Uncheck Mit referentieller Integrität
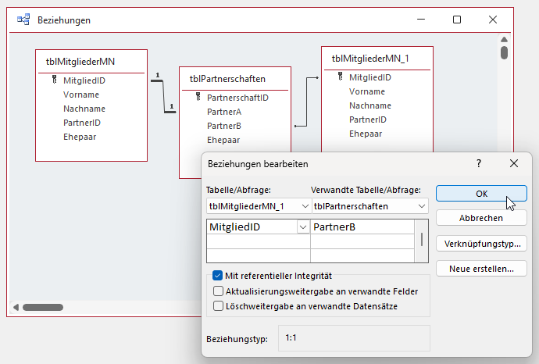 point(218,276)
